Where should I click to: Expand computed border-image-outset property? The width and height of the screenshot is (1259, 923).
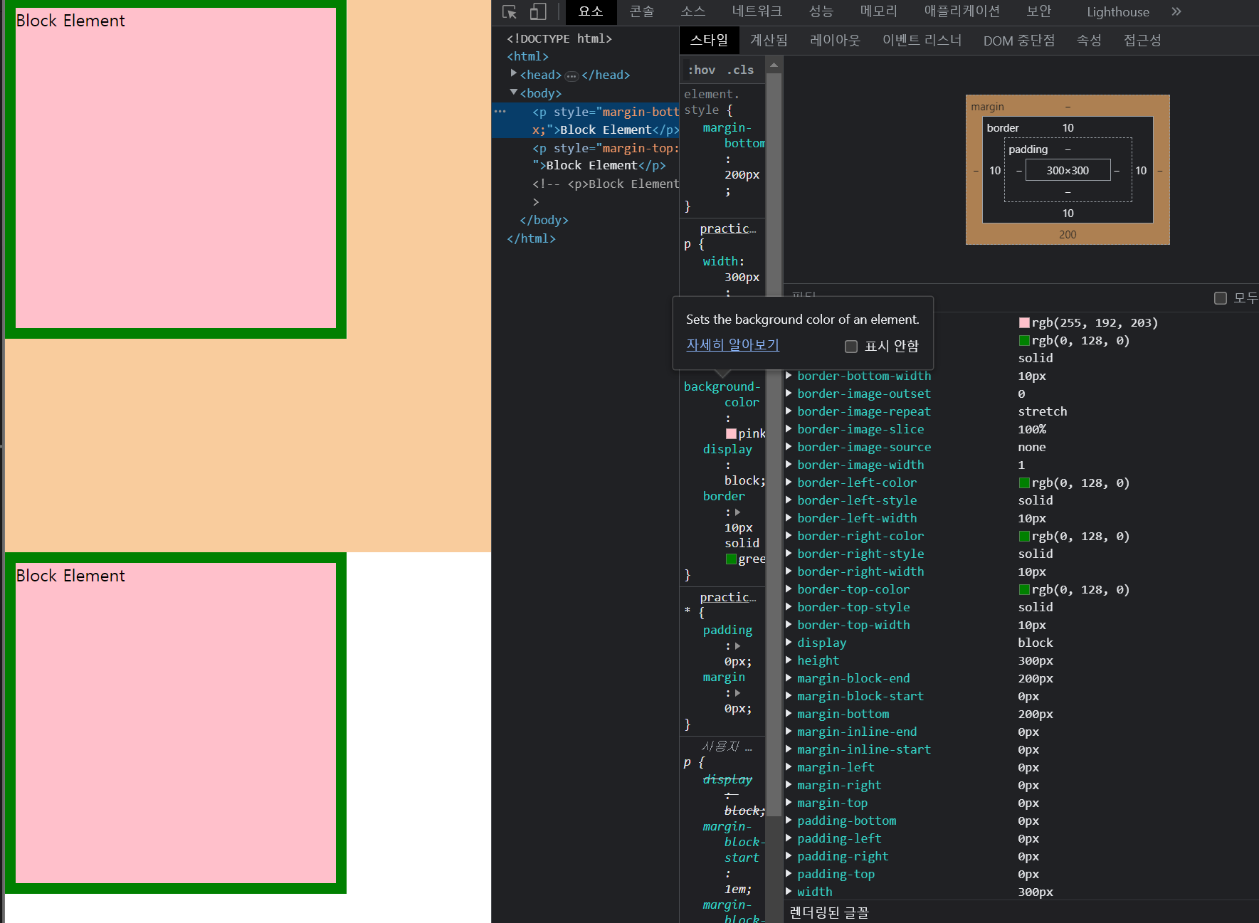(789, 394)
